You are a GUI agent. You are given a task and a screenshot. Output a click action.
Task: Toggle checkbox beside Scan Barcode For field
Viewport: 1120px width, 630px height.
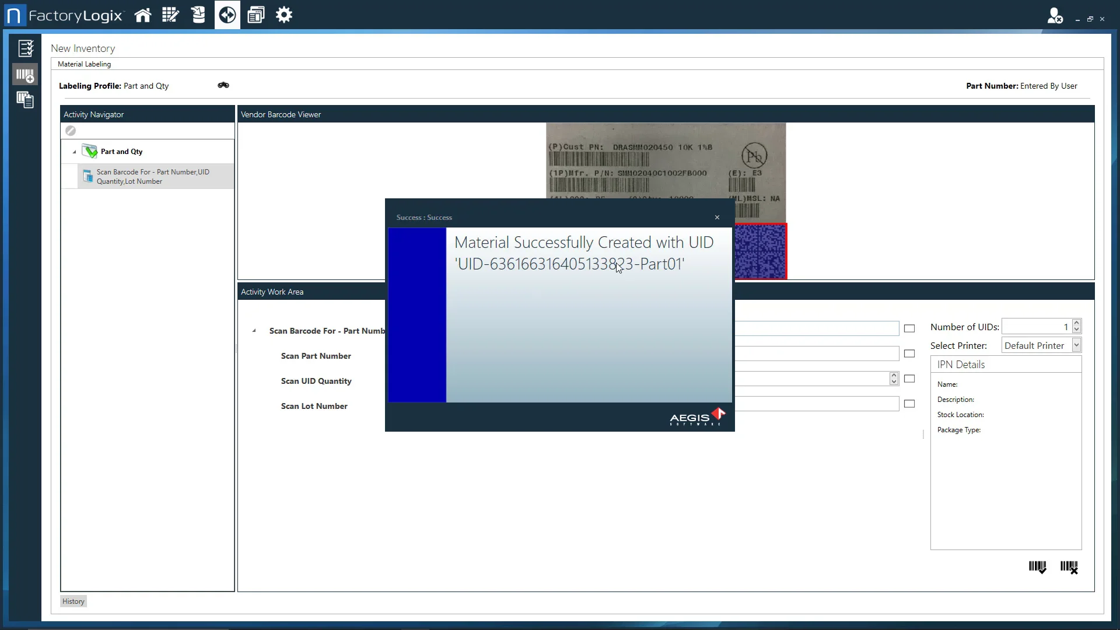[x=909, y=328]
